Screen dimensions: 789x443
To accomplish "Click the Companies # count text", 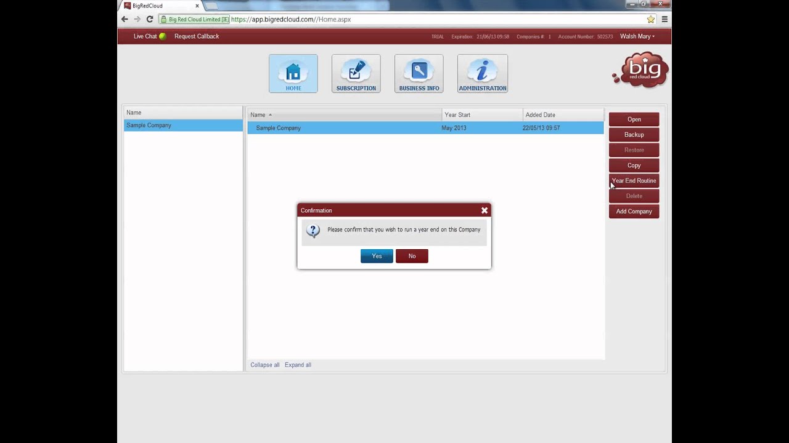I will 534,37.
